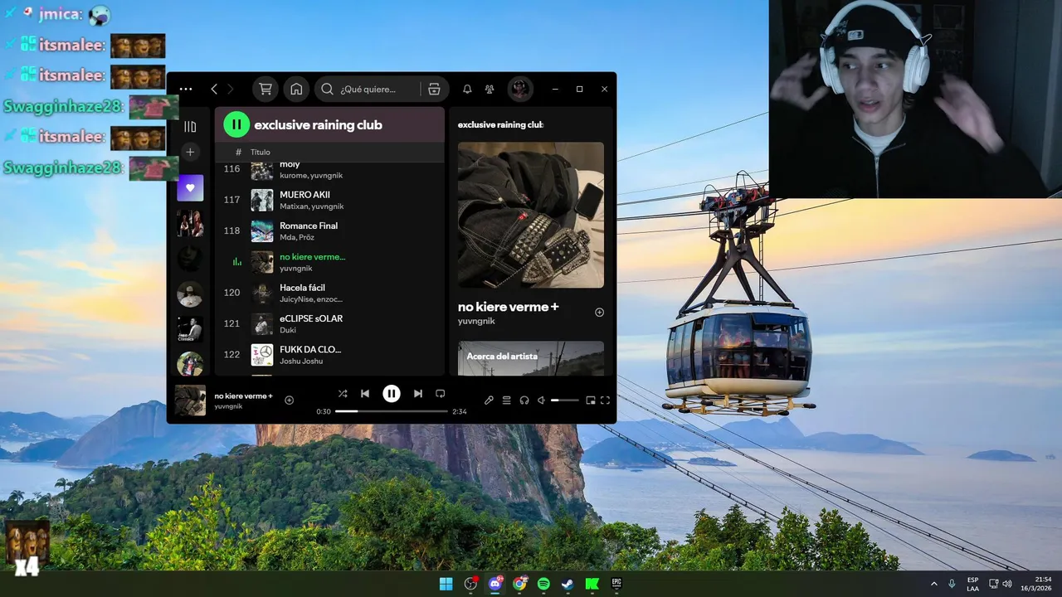Create a playlist with the plus button

tap(190, 152)
